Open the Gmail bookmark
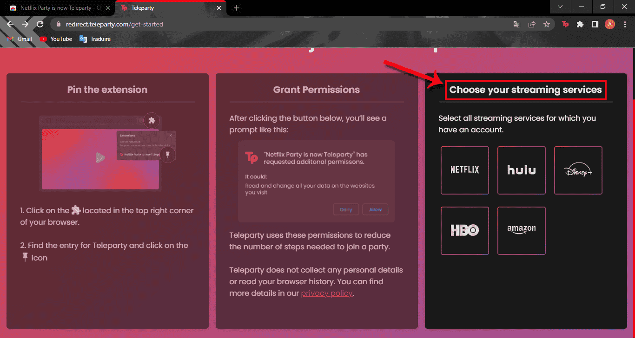The width and height of the screenshot is (635, 338). (x=20, y=39)
